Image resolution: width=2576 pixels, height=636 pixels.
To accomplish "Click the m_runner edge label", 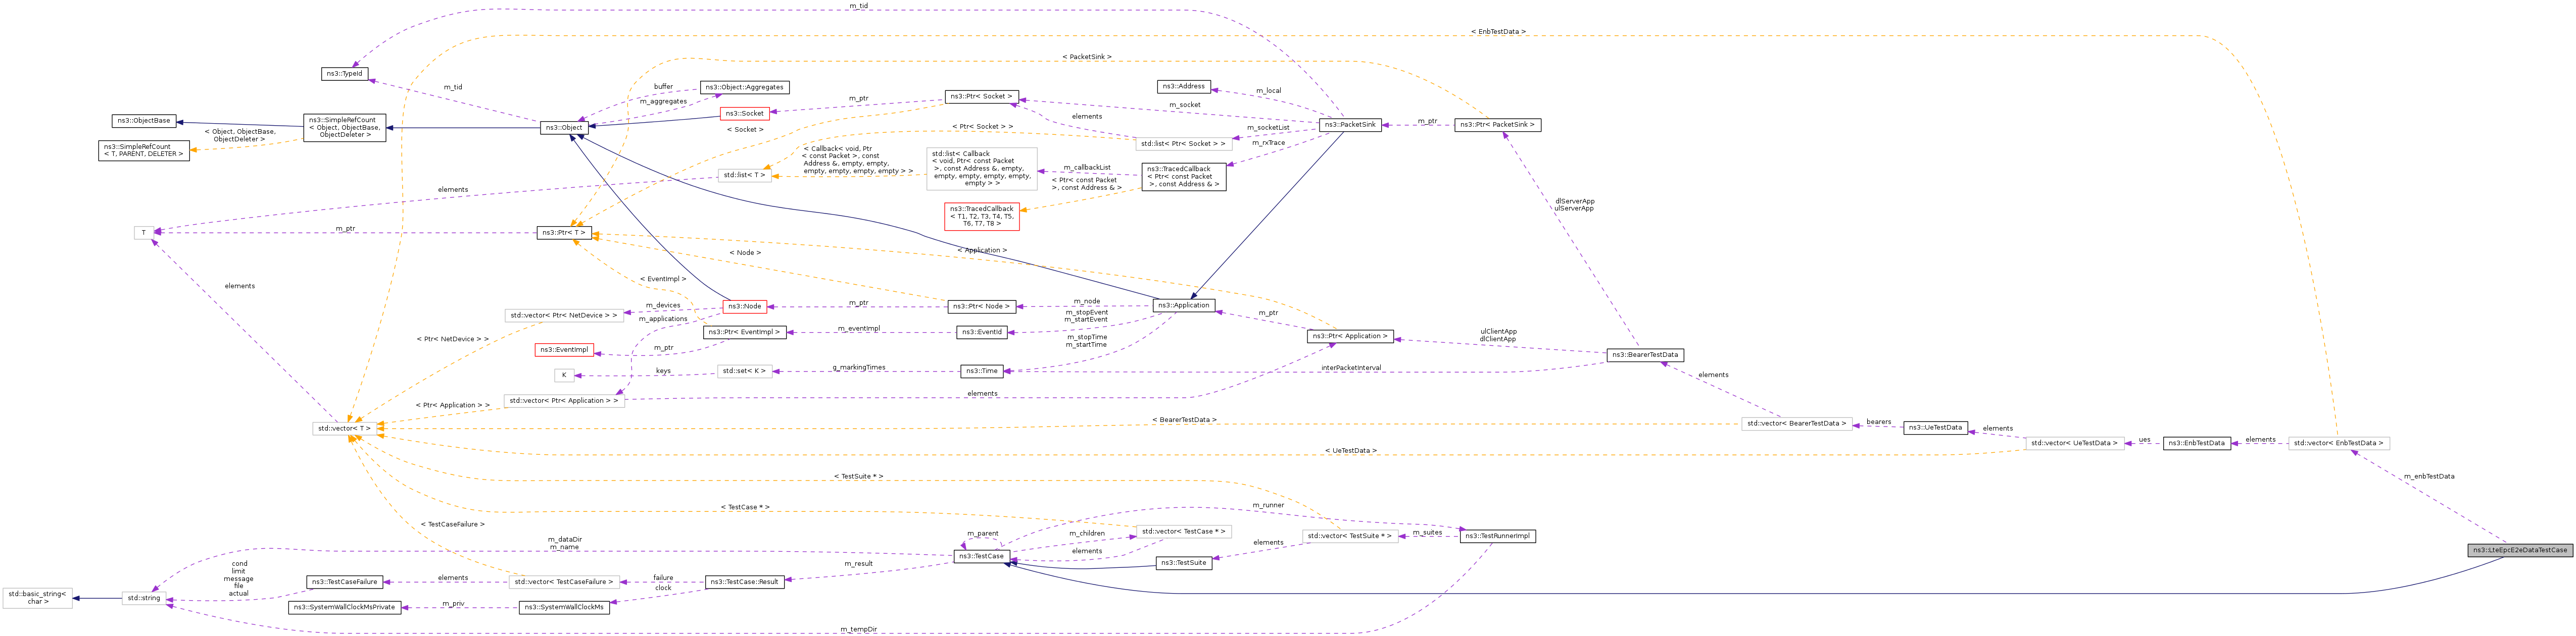I will coord(1268,505).
